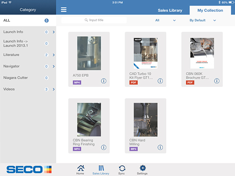The width and height of the screenshot is (235, 176).
Task: Click ALL count badge showing 5
Action: 47,20
